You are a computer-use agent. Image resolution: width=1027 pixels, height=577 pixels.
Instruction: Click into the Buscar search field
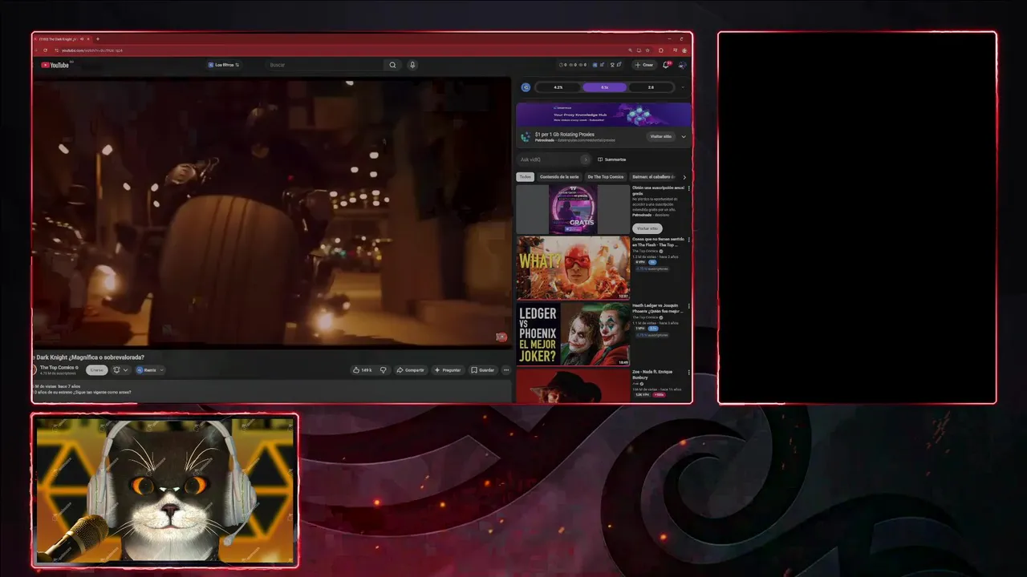pos(325,65)
